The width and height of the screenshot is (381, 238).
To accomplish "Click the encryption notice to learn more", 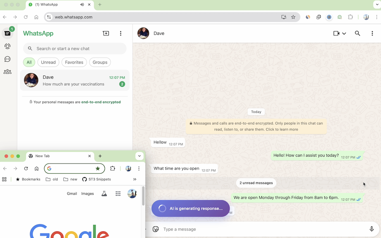I will 256,126.
